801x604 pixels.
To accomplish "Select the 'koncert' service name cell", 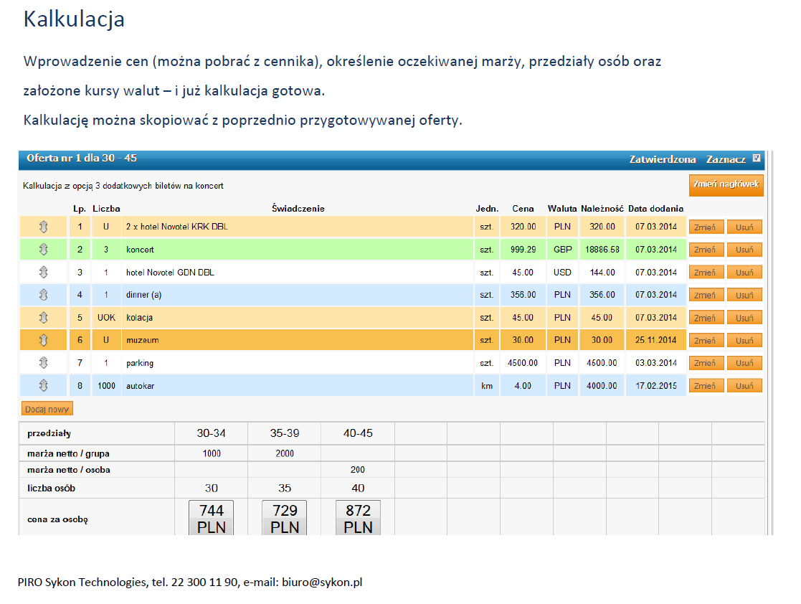I will tap(298, 250).
